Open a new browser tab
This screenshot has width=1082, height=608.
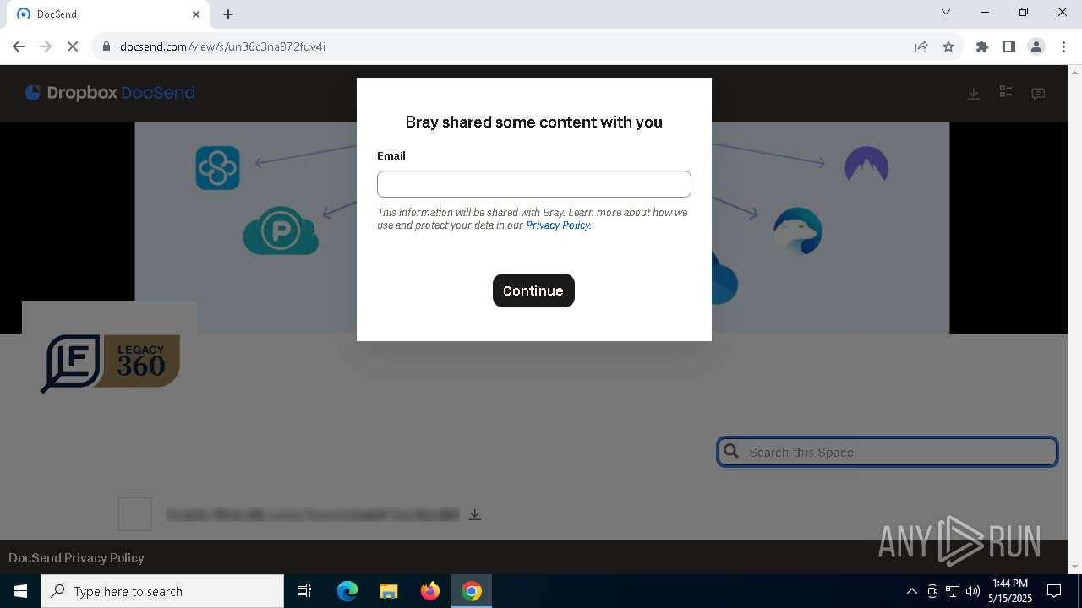[x=228, y=14]
